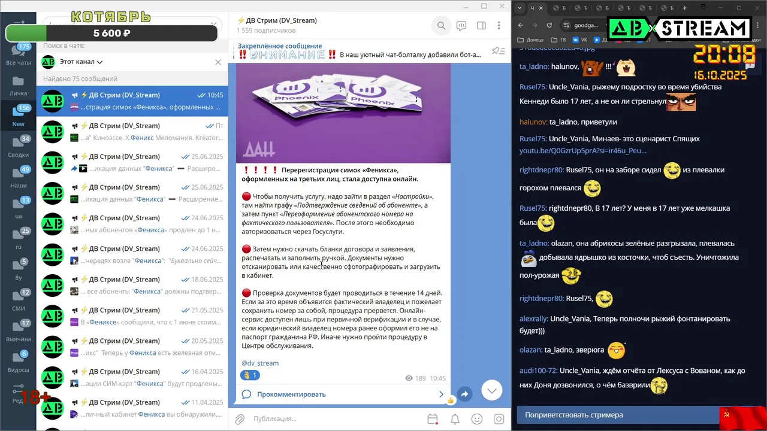Open search result dated 11.04.2025

pyautogui.click(x=132, y=408)
